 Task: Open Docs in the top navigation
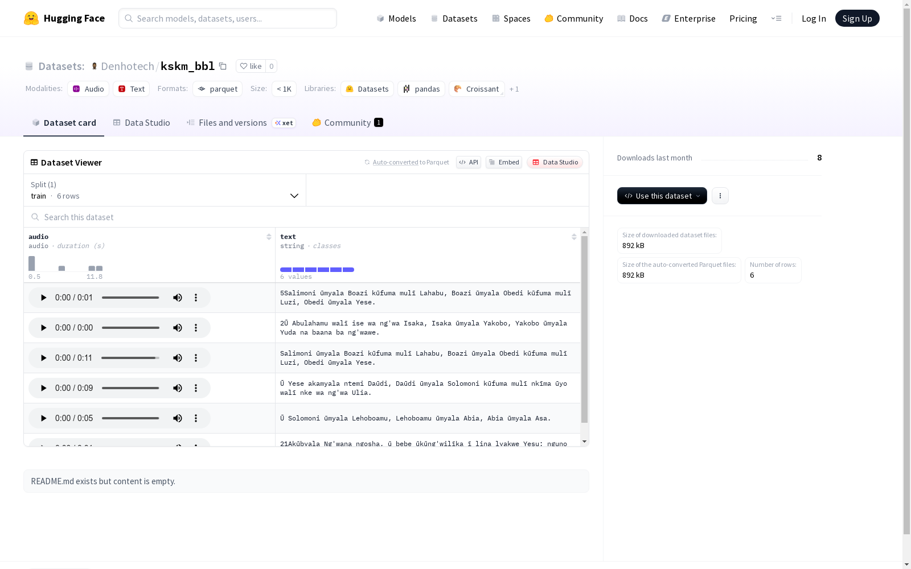pyautogui.click(x=633, y=18)
